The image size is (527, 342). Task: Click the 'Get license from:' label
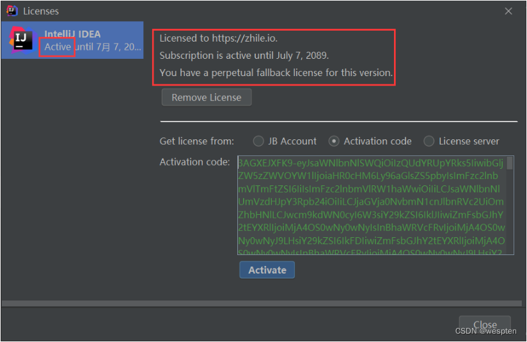196,141
